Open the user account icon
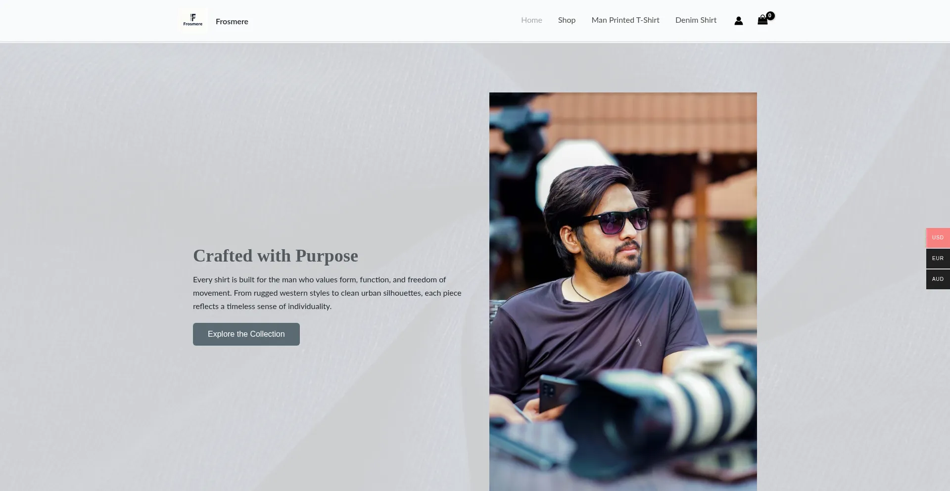This screenshot has width=950, height=491. [738, 21]
